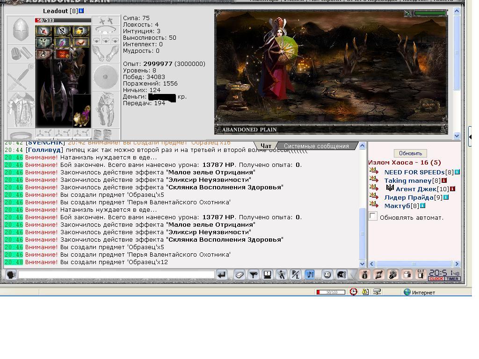The width and height of the screenshot is (479, 359).
Task: Click the red clock status bar icon
Action: 354,292
